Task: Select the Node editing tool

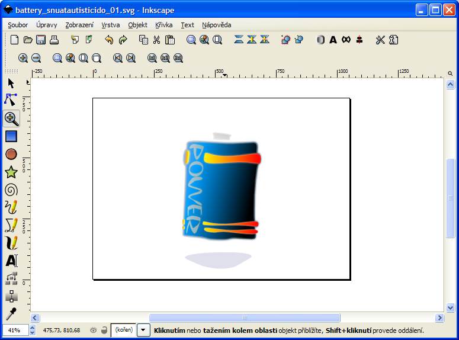Action: (11, 100)
